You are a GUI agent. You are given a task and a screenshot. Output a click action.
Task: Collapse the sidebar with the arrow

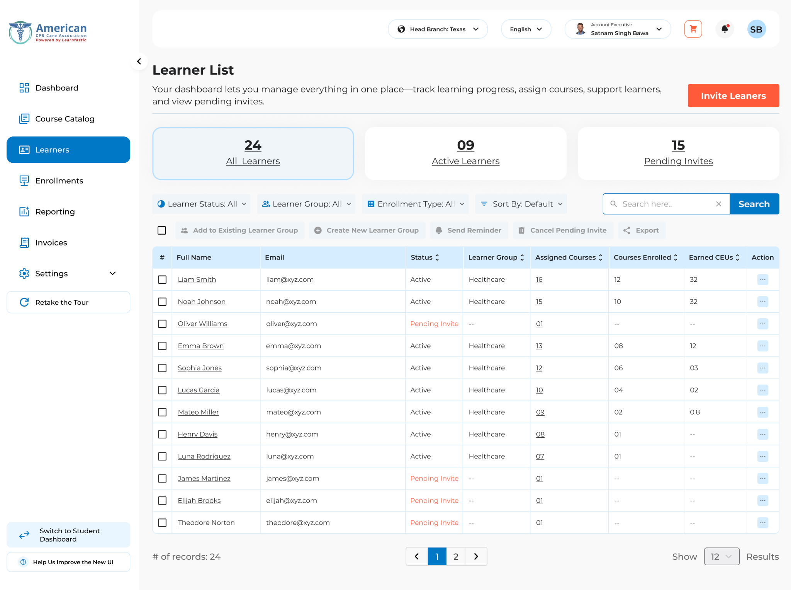tap(139, 61)
